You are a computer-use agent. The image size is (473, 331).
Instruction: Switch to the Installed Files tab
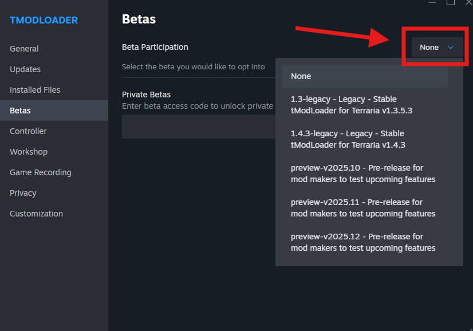(x=35, y=90)
